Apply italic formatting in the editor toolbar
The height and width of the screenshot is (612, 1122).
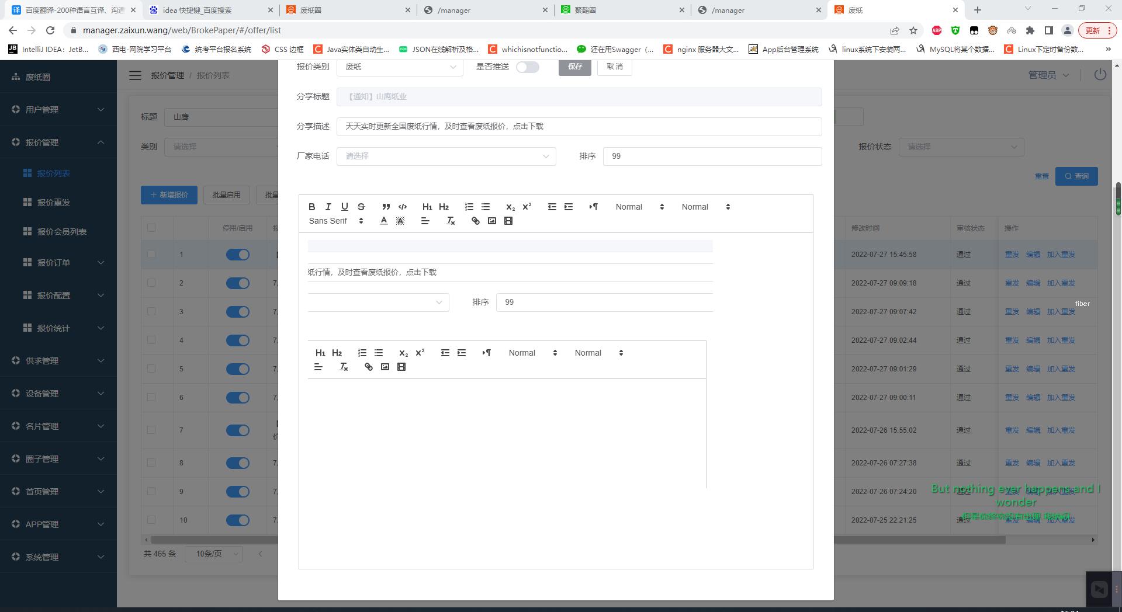328,207
